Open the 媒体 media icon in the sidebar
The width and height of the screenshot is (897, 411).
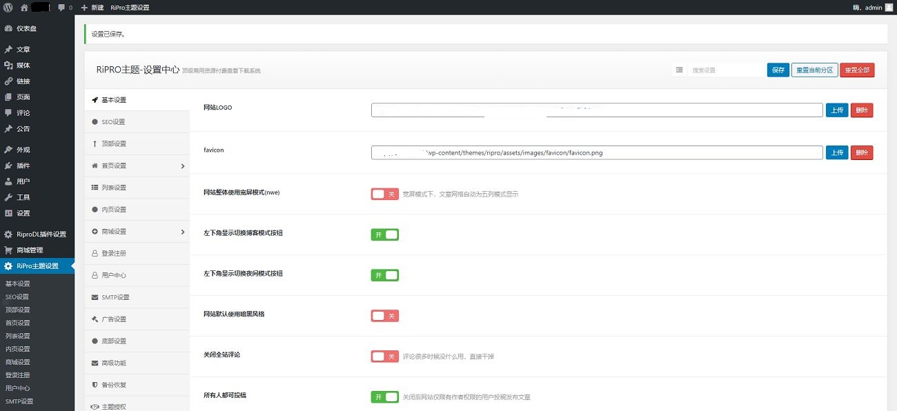8,66
